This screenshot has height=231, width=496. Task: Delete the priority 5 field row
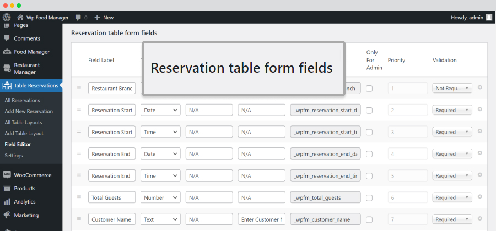[479, 175]
